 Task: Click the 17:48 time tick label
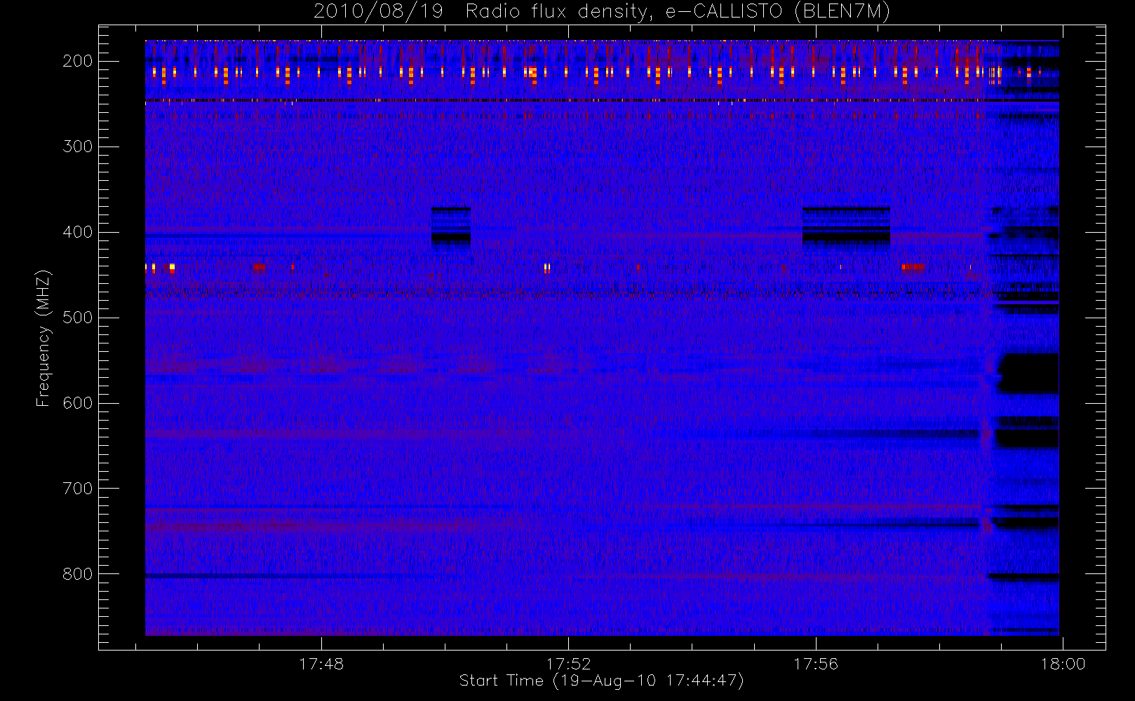(321, 664)
